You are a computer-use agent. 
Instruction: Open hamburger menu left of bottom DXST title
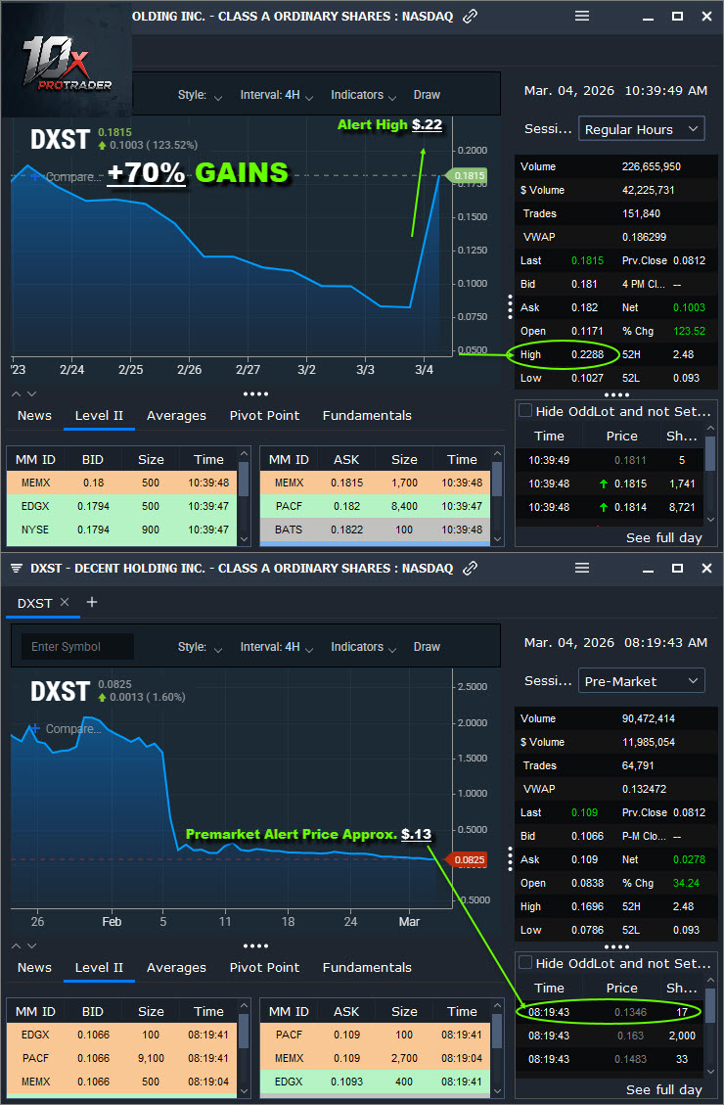coord(17,569)
